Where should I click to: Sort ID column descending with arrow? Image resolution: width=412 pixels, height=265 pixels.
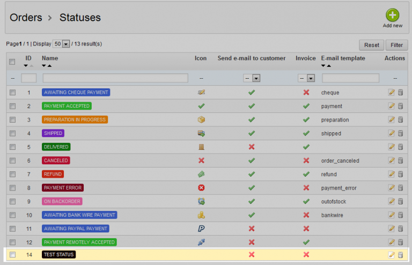point(26,66)
